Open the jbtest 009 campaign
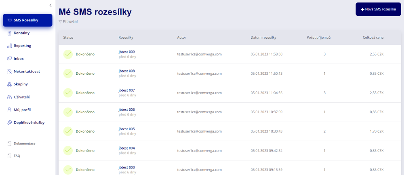The width and height of the screenshot is (404, 175). [126, 52]
